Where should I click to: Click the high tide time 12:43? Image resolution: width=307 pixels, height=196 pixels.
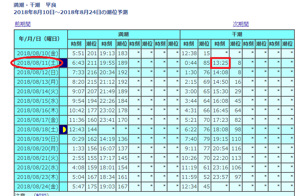click(77, 129)
